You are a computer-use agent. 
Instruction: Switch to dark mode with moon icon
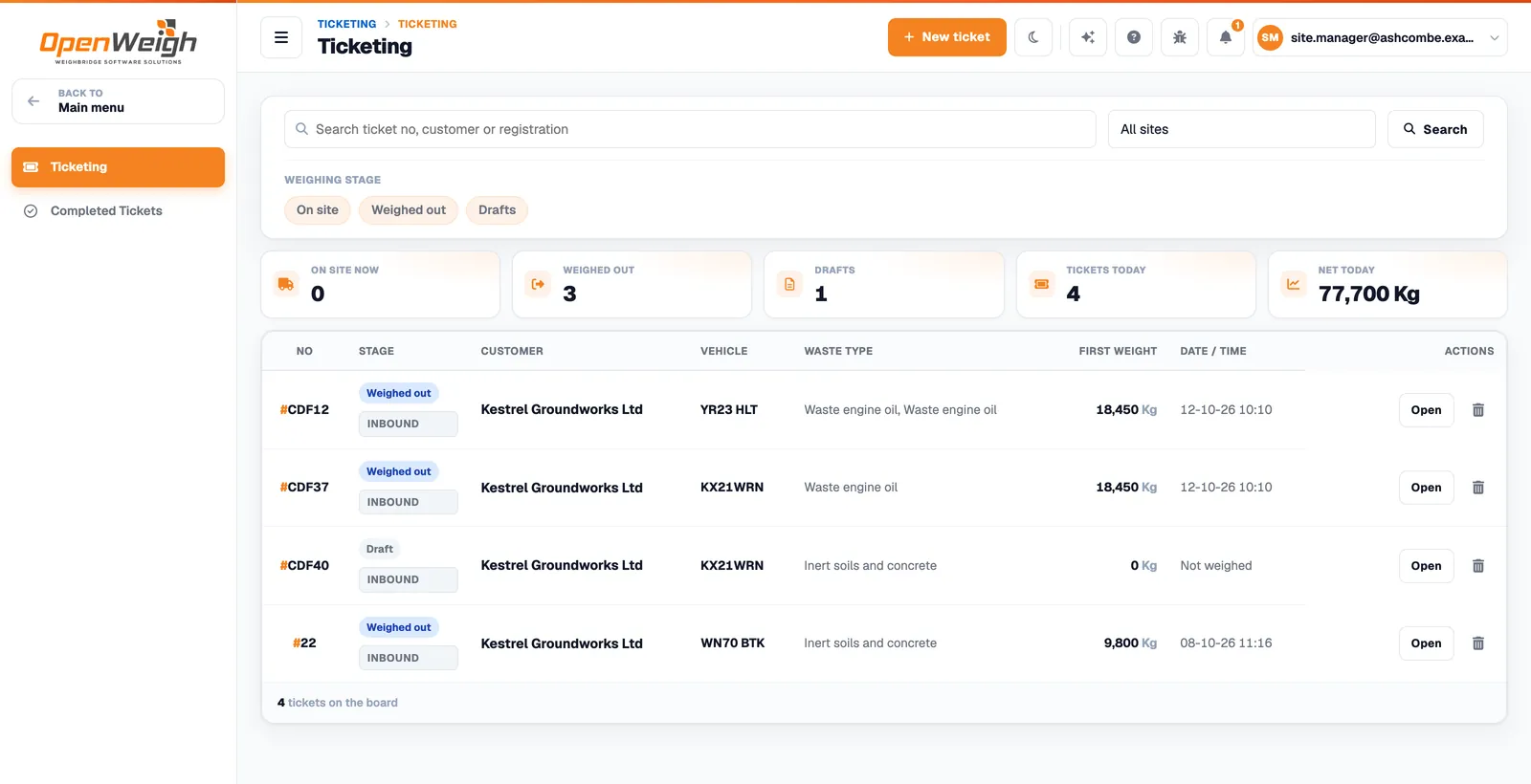(x=1033, y=37)
